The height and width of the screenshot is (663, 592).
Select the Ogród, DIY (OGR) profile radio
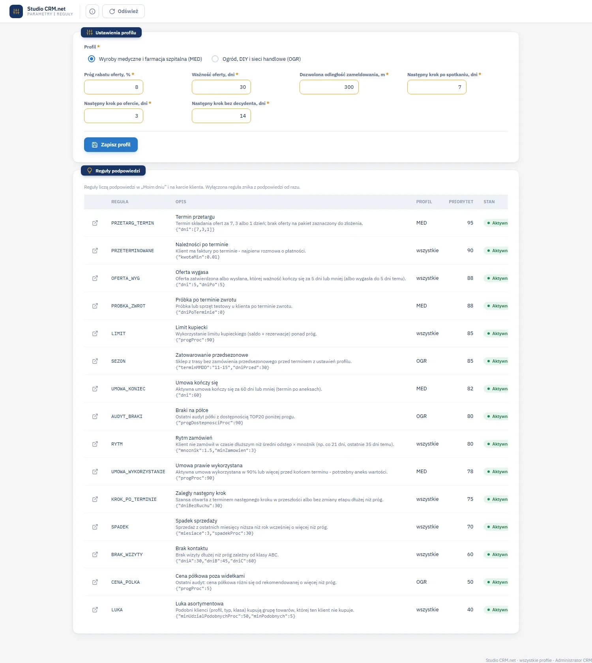(215, 59)
